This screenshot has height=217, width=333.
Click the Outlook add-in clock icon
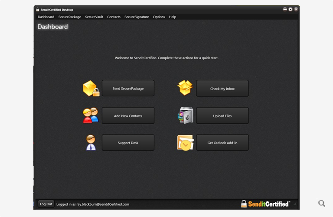tap(185, 143)
